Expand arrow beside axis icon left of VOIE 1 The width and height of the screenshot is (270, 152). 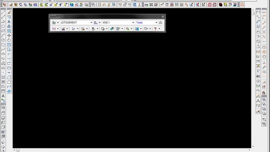point(100,22)
